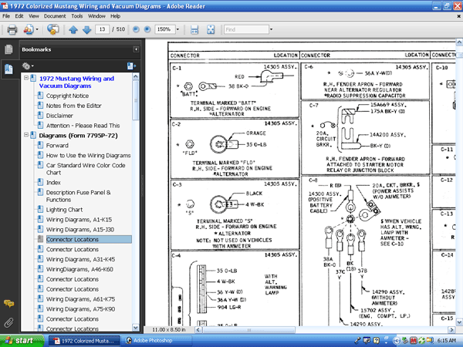Open the Pages panel icon in sidebar
The image size is (463, 347).
[8, 49]
